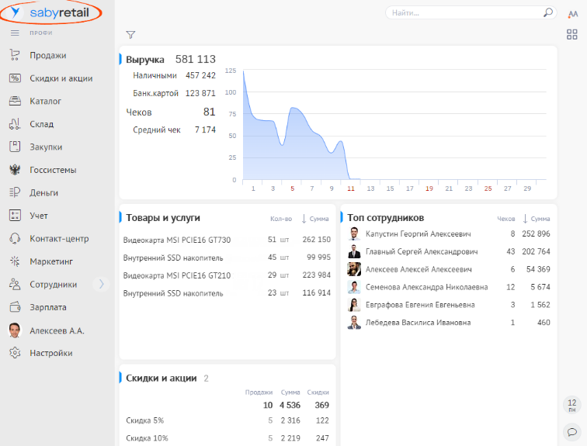The height and width of the screenshot is (446, 587).
Task: Click the Склад warehouse cart icon
Action: [x=14, y=124]
